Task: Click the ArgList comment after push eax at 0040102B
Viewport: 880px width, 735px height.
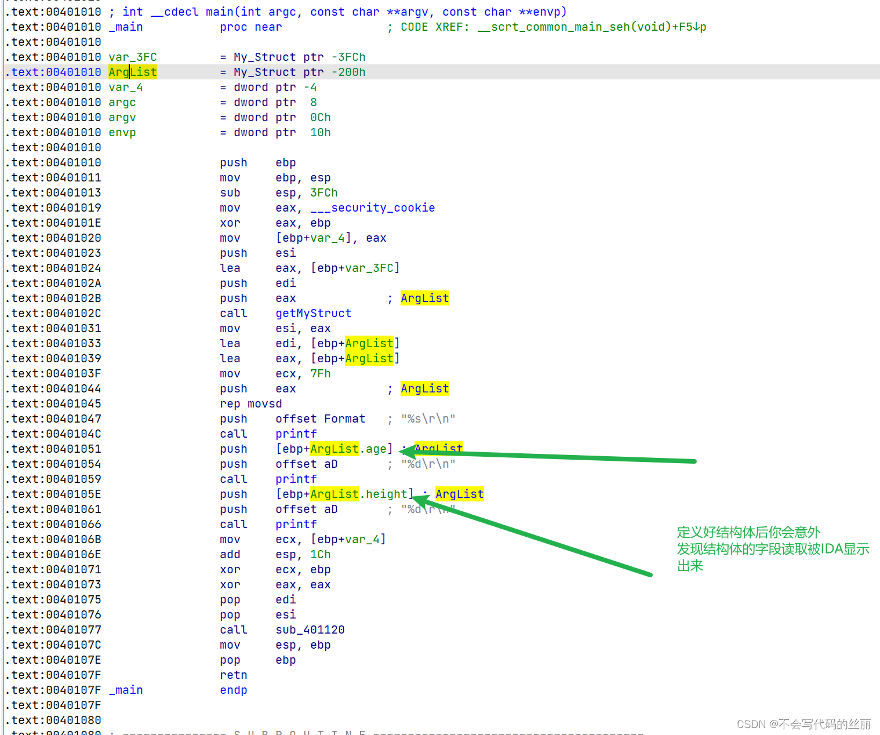Action: 425,298
